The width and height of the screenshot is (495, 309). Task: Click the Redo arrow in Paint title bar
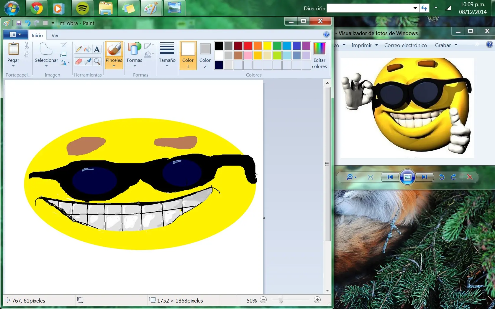pos(37,23)
